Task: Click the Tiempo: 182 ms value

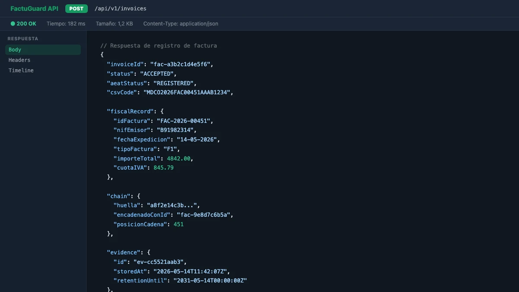Action: 66,24
